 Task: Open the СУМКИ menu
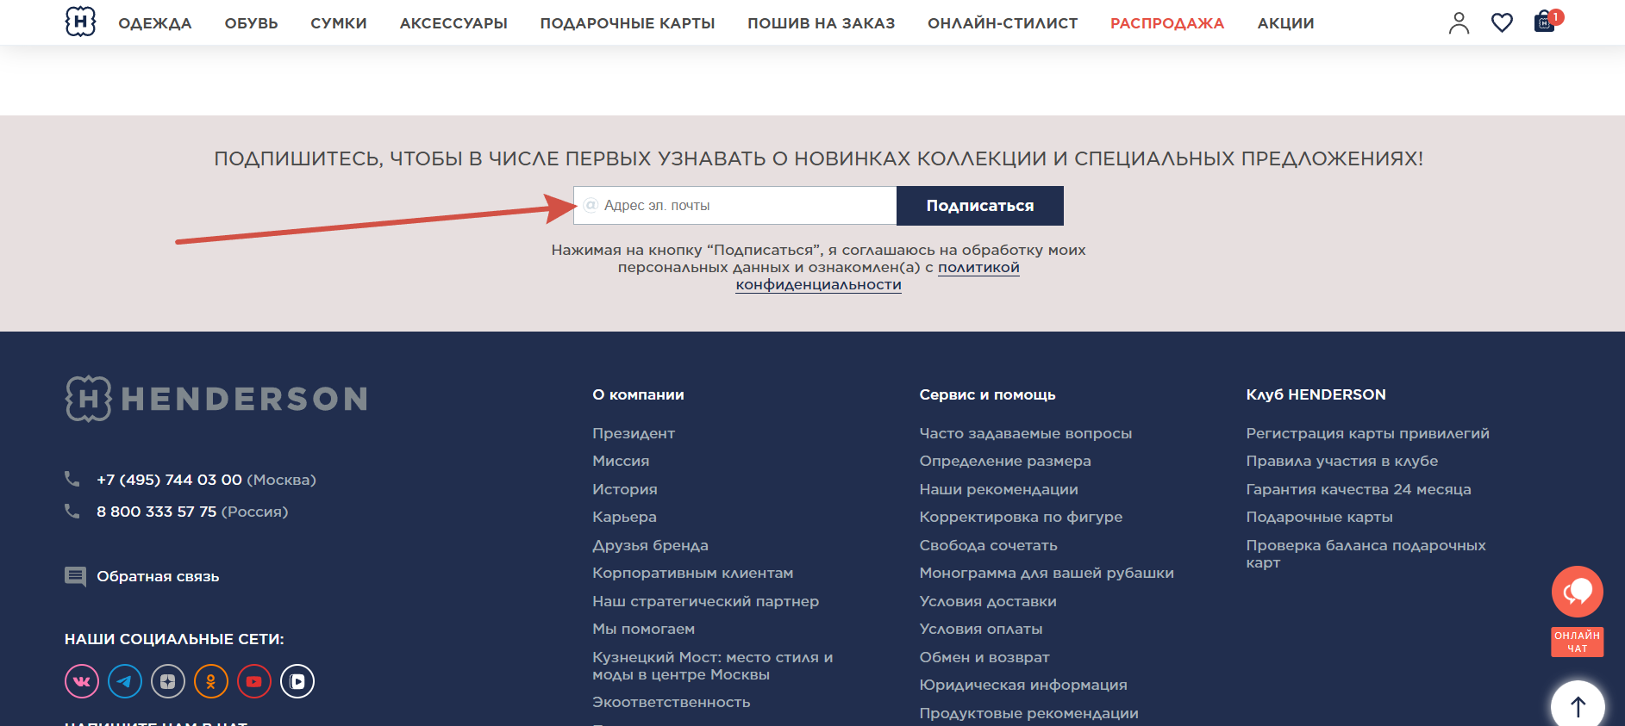pos(339,23)
